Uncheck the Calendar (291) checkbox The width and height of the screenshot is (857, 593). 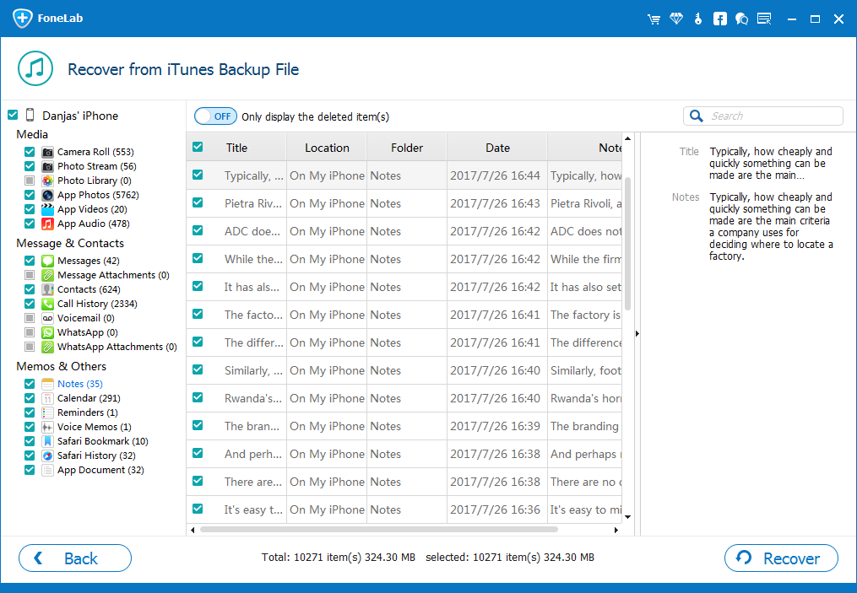point(30,398)
